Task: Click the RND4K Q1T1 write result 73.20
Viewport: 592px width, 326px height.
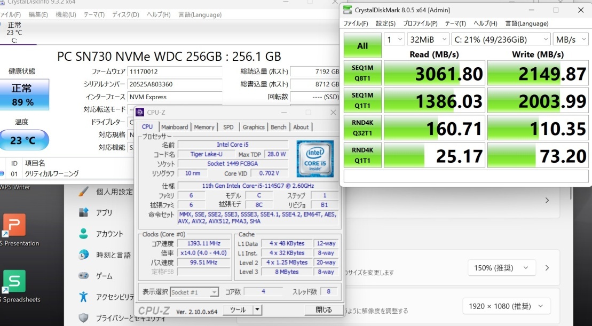Action: tap(538, 155)
